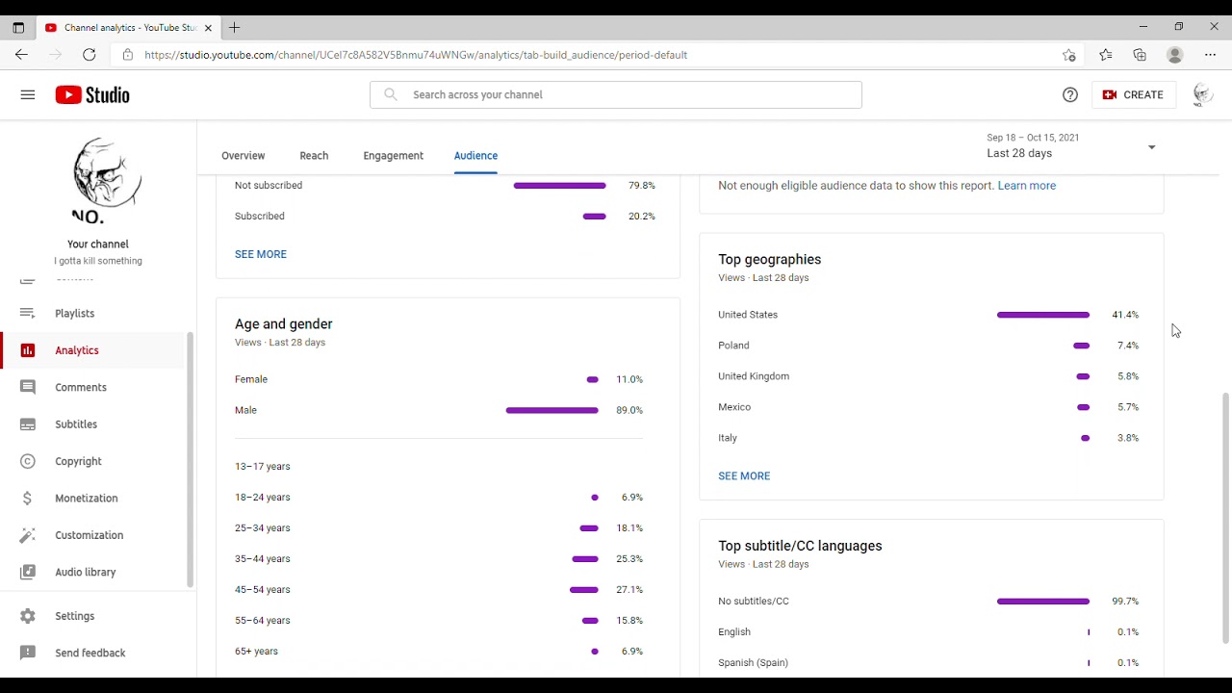Open Playlists in the sidebar

coord(74,314)
